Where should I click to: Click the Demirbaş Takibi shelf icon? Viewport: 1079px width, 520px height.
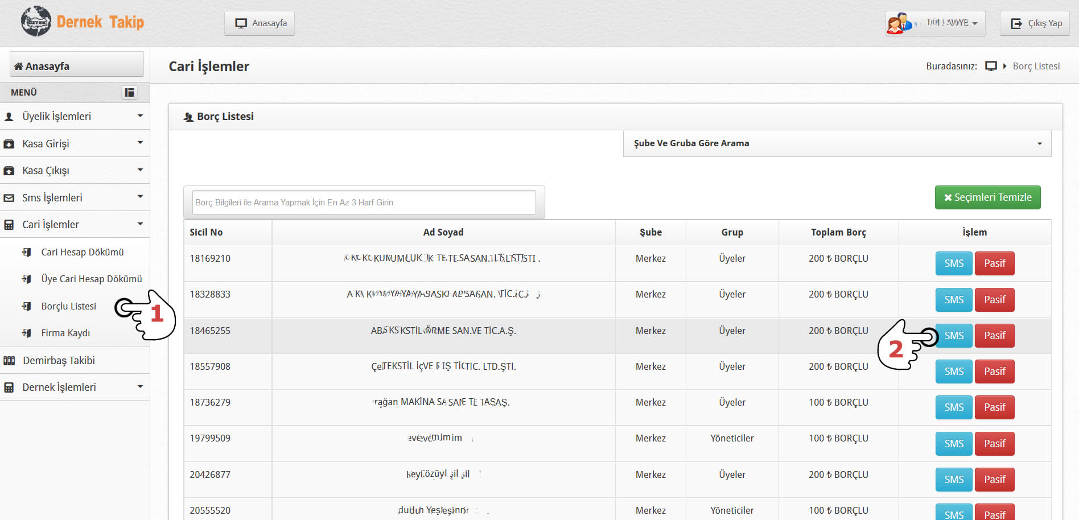(x=9, y=361)
